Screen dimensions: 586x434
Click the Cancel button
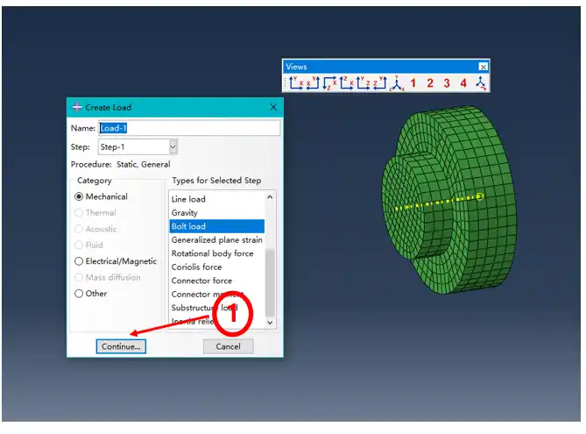(x=229, y=346)
